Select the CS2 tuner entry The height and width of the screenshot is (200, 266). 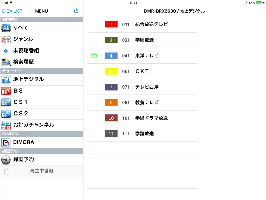tap(41, 114)
